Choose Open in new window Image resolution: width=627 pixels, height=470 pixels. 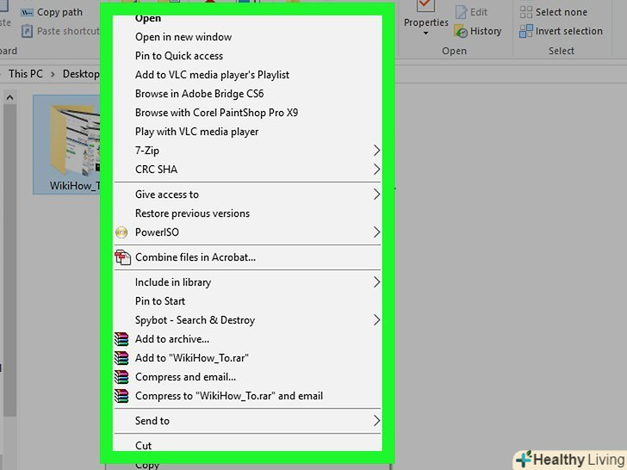[x=247, y=37]
